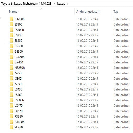133x133 pixels.
Task: Select the ES350 folder name
Action: coord(18,41)
